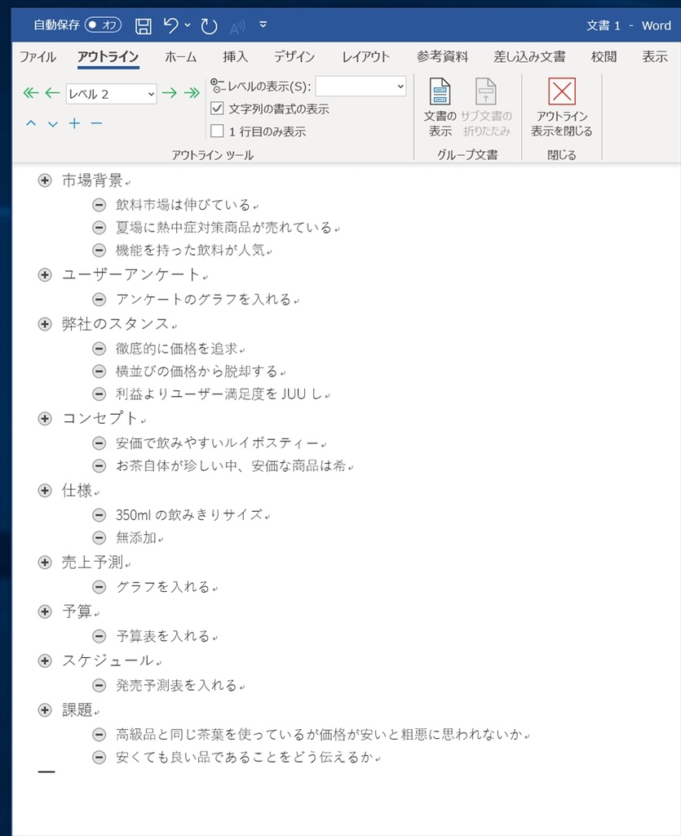Expand the 売上予測 heading plus icon
Image resolution: width=681 pixels, height=836 pixels.
pyautogui.click(x=45, y=562)
